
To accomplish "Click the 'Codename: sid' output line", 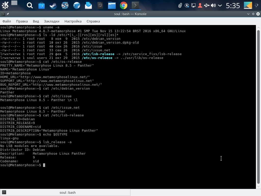I will [x=19, y=161].
